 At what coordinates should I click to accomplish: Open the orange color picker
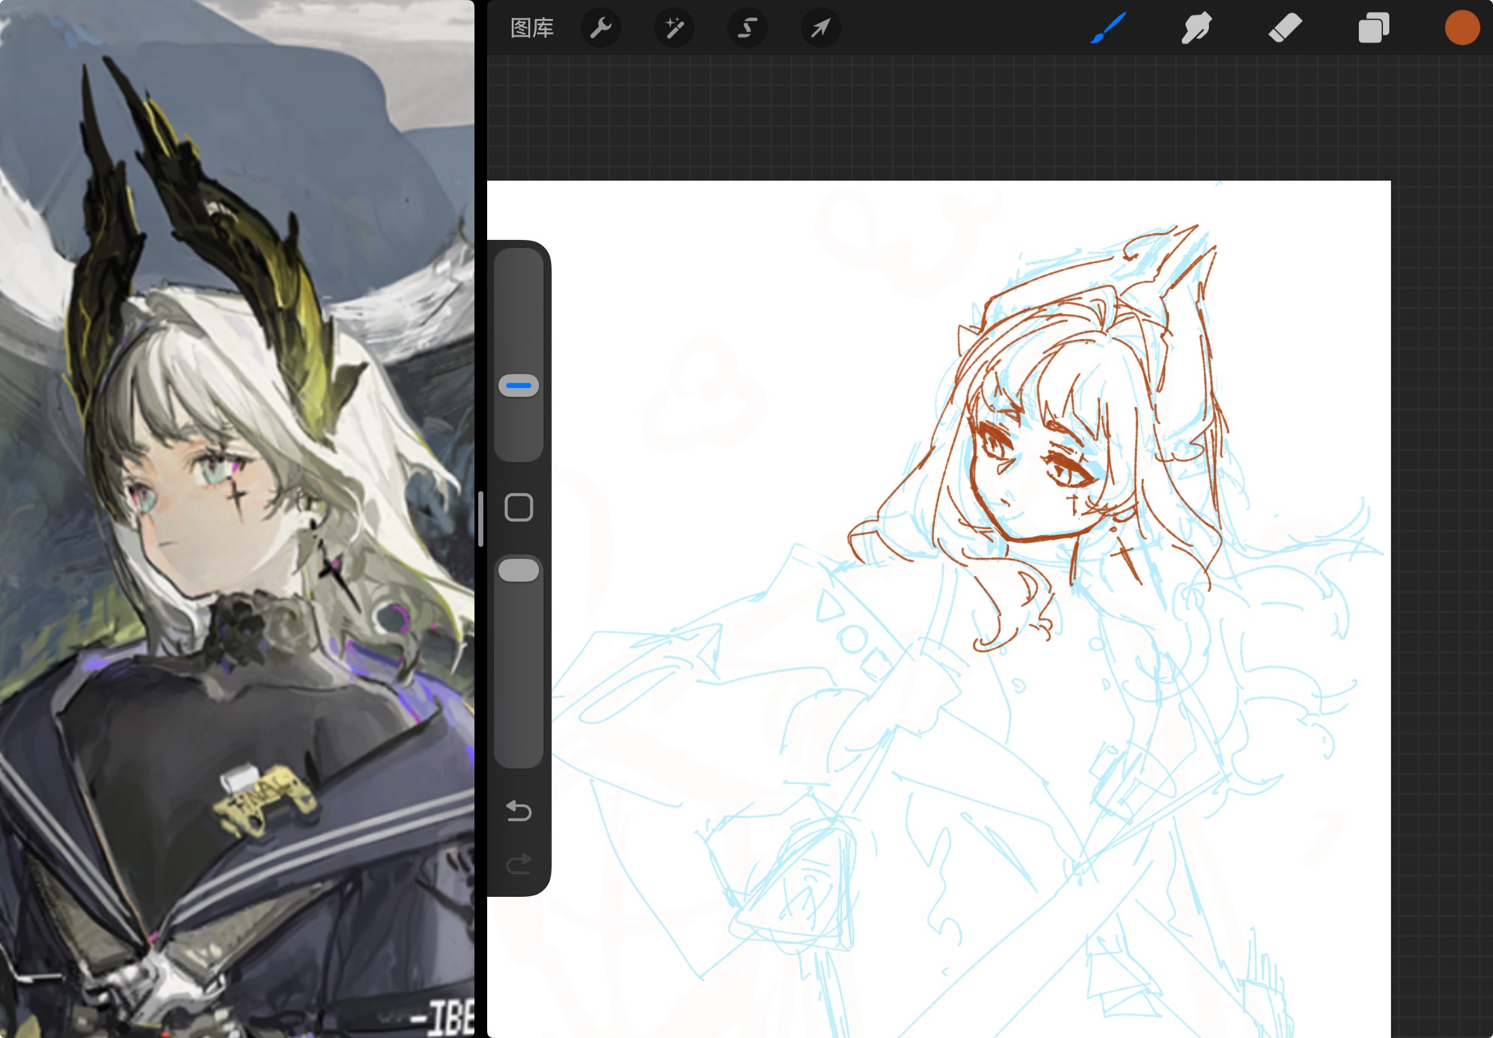1463,28
